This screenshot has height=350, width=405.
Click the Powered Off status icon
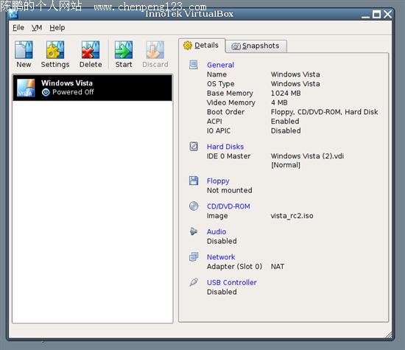(x=46, y=92)
